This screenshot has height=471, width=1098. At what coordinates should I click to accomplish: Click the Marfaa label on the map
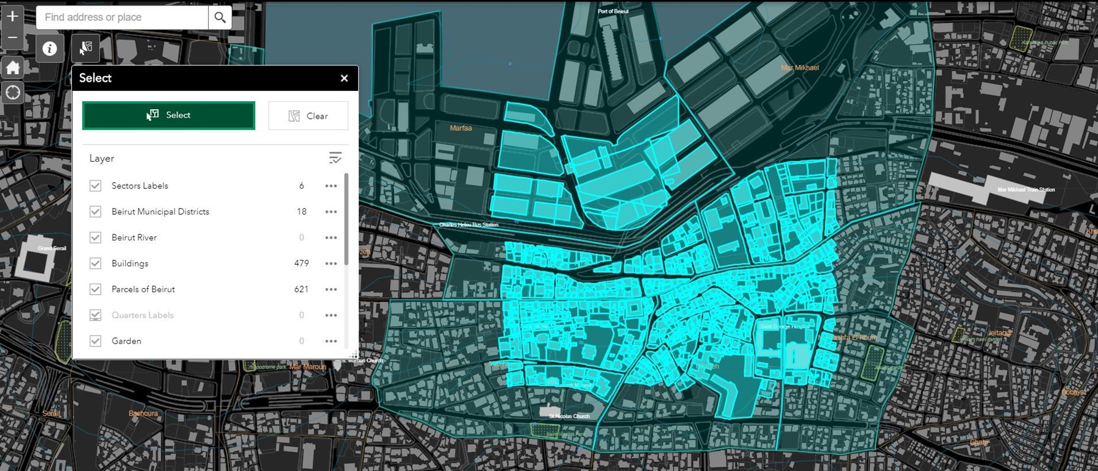click(461, 128)
